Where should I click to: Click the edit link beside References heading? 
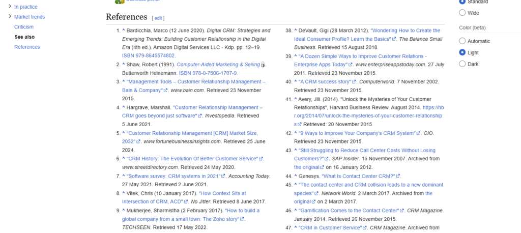158,18
